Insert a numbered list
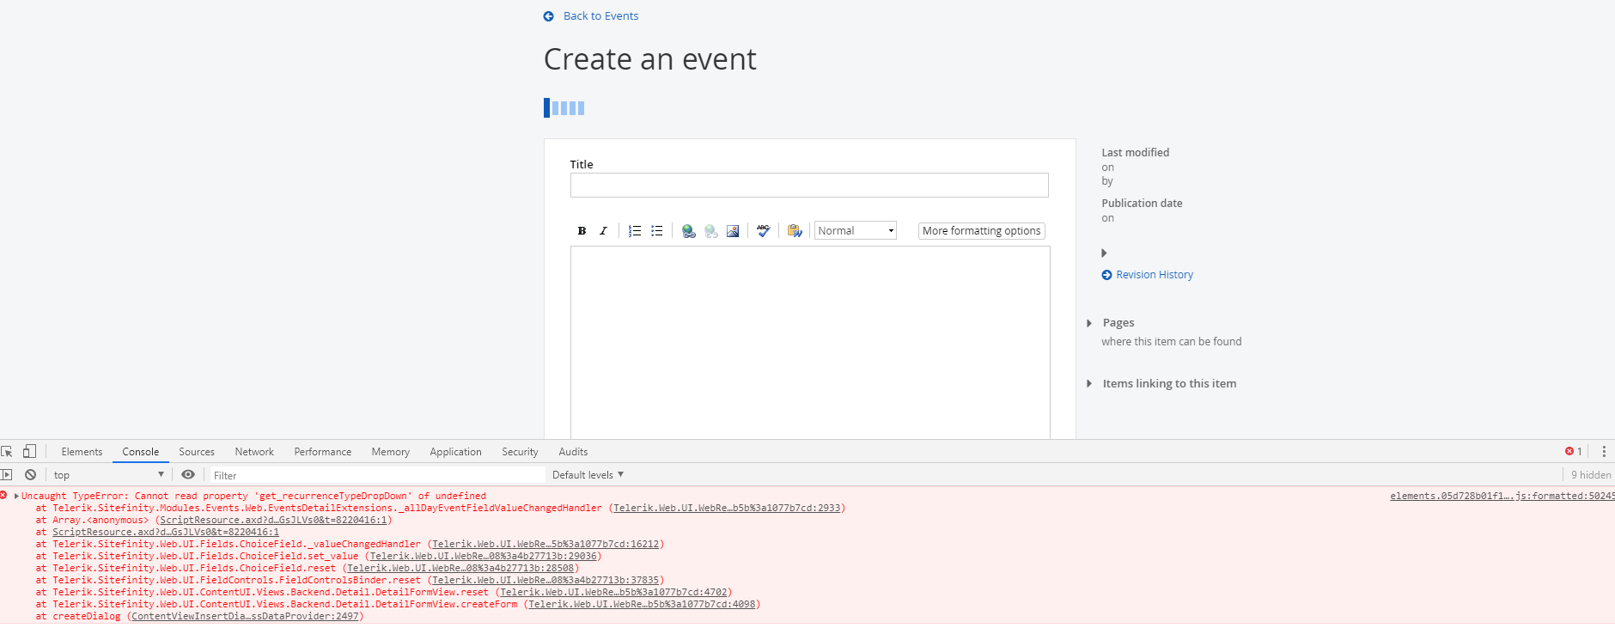 tap(635, 231)
